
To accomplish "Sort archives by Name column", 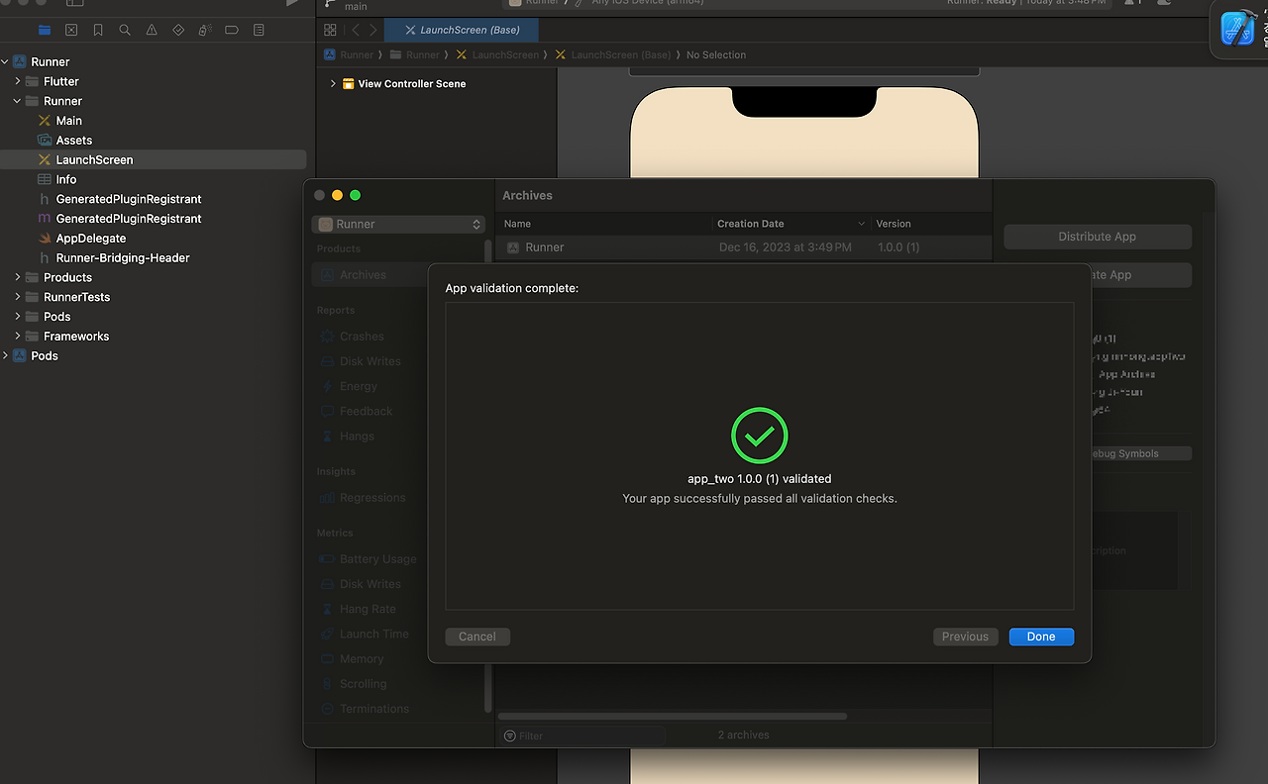I will coord(604,224).
